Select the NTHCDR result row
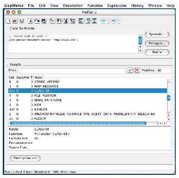 [x=87, y=110]
